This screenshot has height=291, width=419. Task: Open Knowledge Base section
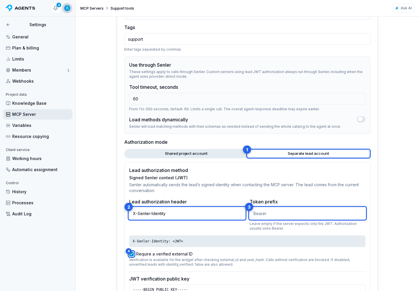pyautogui.click(x=38, y=103)
